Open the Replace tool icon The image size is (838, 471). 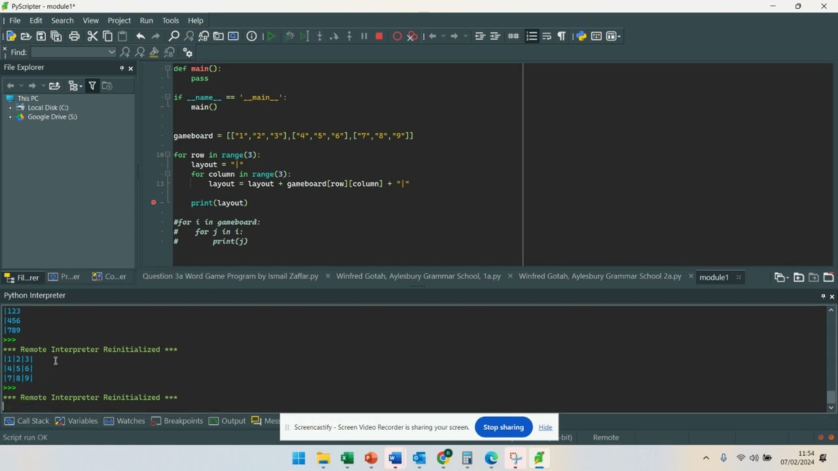tap(204, 37)
